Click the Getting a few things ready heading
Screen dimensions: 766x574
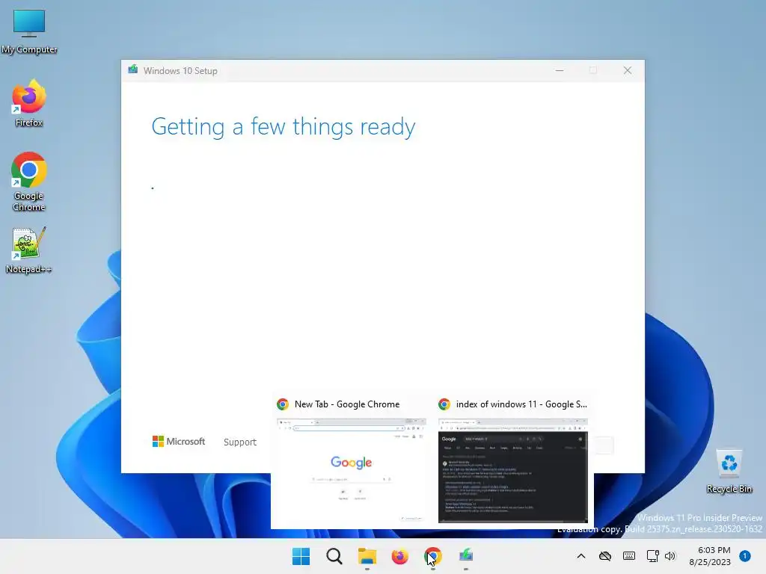coord(284,127)
